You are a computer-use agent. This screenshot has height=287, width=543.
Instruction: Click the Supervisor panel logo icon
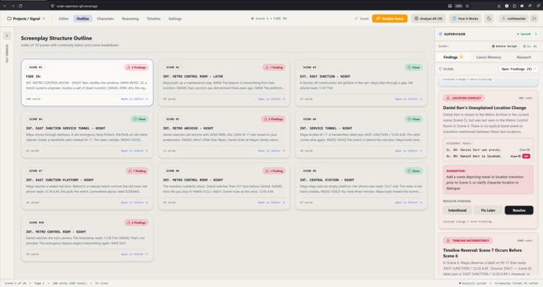(441, 34)
